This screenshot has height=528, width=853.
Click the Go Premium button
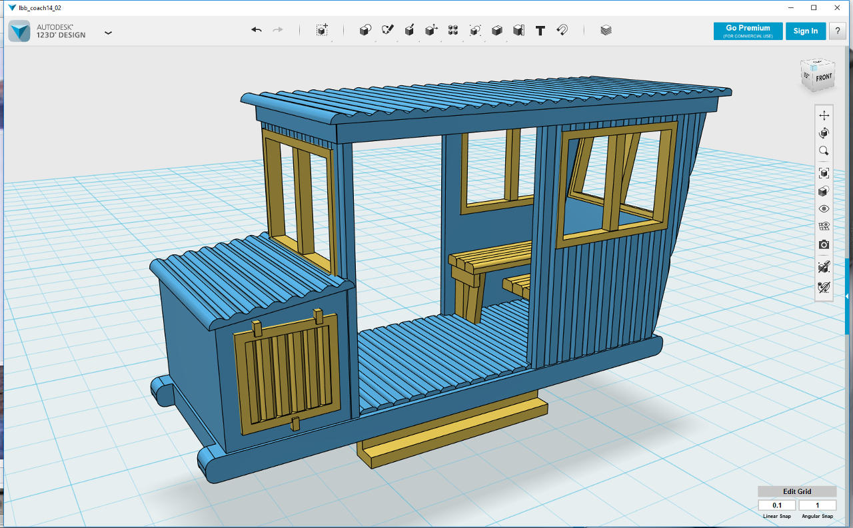pyautogui.click(x=748, y=31)
